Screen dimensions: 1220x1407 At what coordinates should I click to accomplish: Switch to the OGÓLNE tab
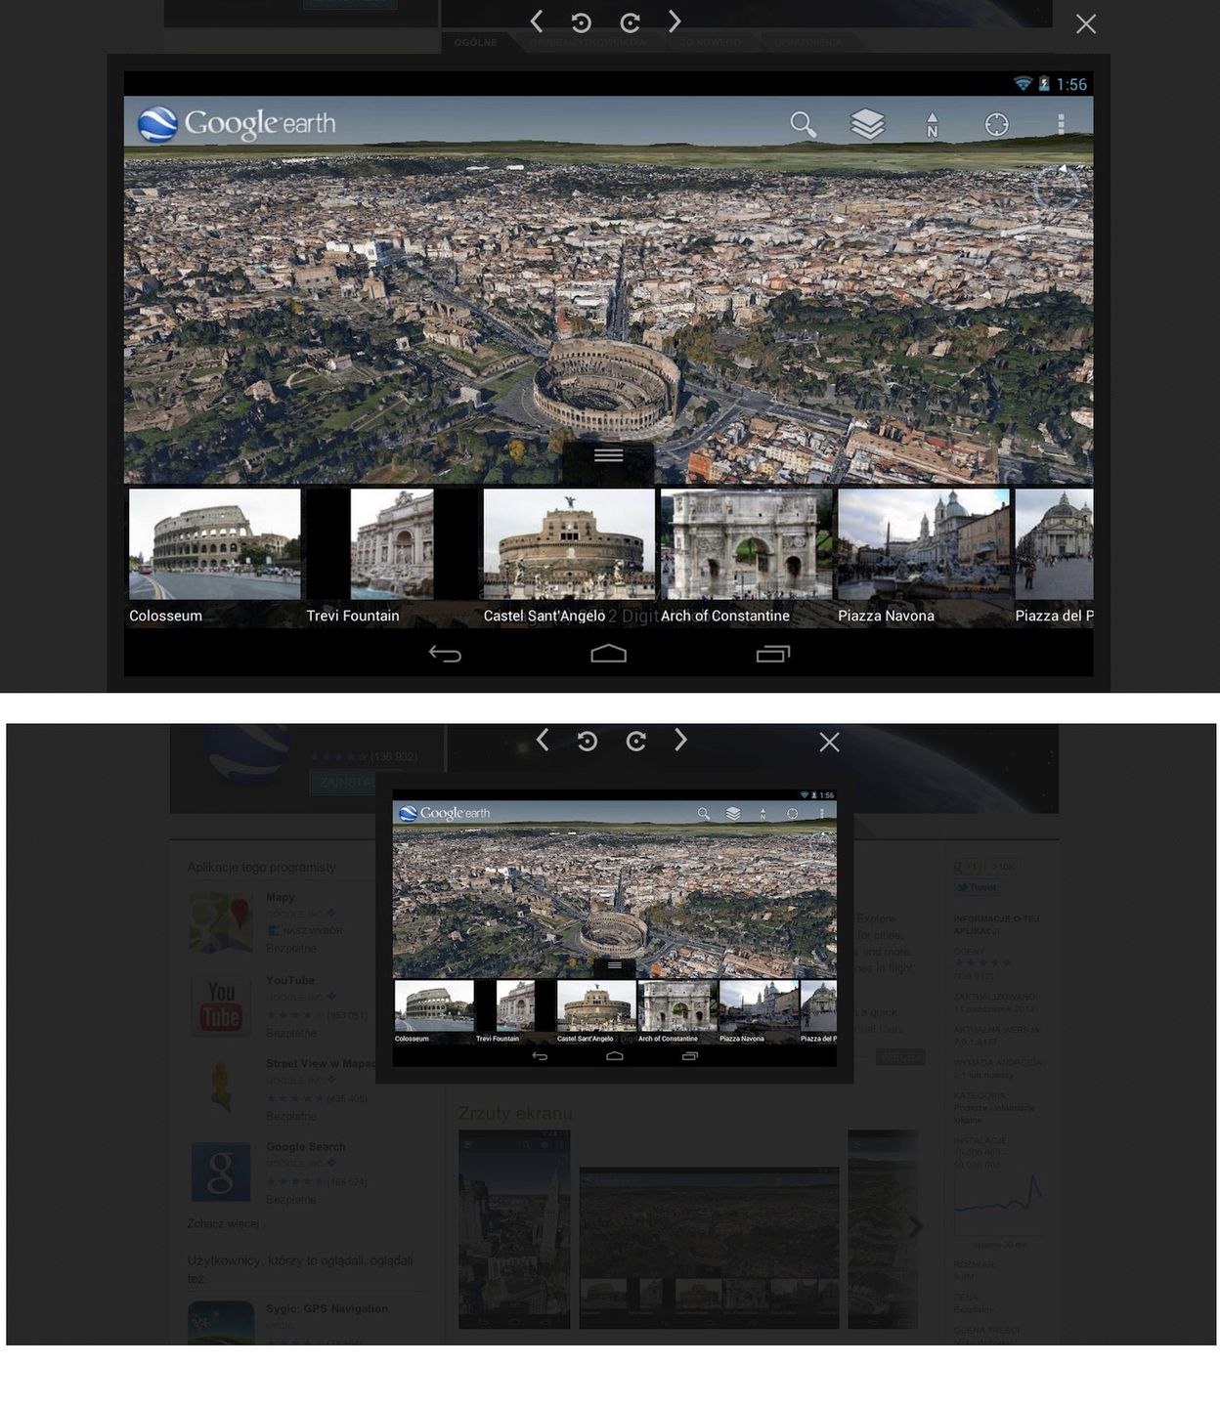pos(476,42)
